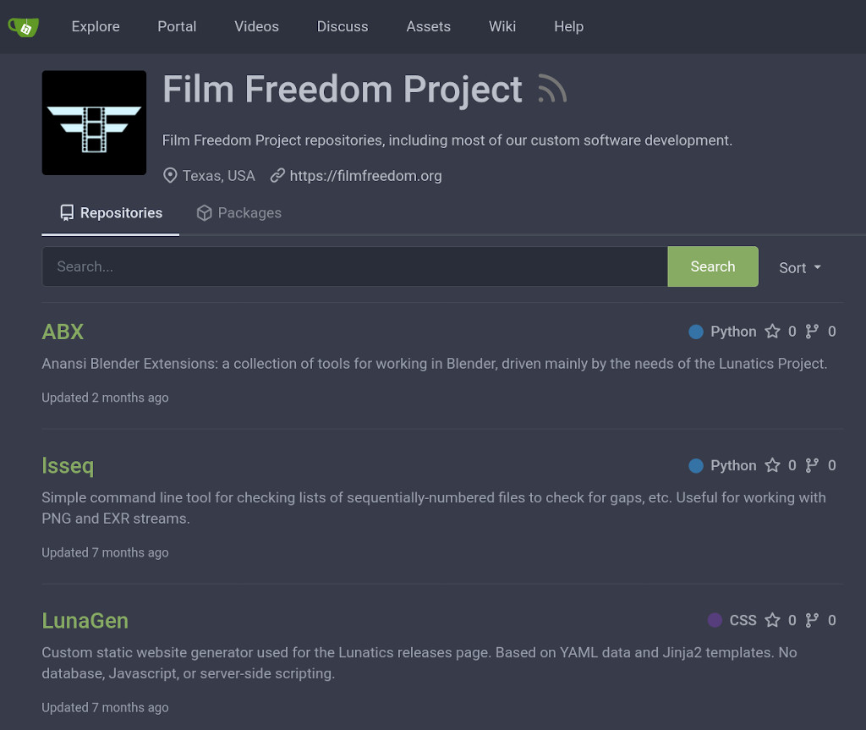Click the star icon on ABX row
The image size is (866, 730).
772,332
